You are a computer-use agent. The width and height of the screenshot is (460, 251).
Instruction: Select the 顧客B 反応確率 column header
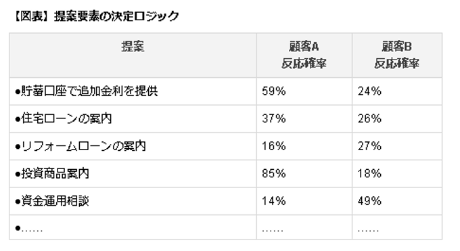click(x=396, y=55)
